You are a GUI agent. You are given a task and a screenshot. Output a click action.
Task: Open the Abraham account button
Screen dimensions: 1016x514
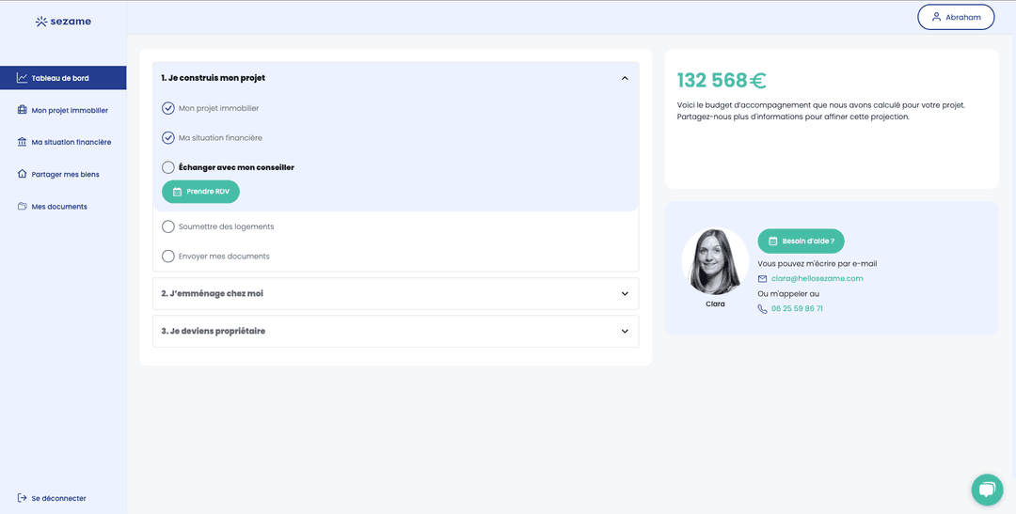pyautogui.click(x=956, y=18)
